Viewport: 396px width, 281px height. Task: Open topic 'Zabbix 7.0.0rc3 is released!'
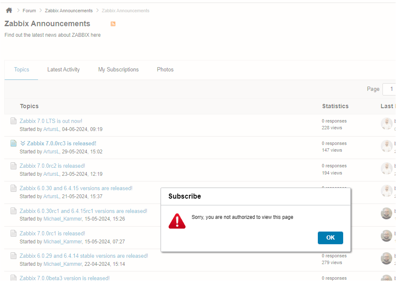62,143
